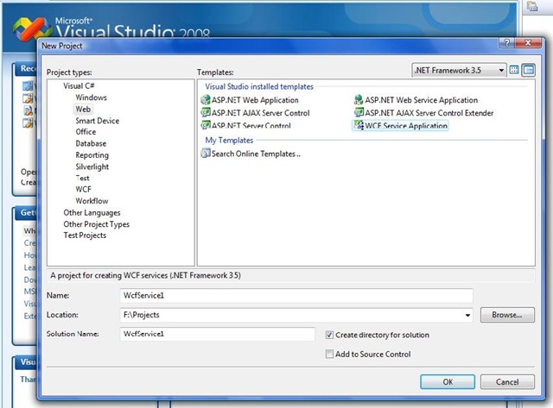Select Office project type
553x408 pixels.
86,132
